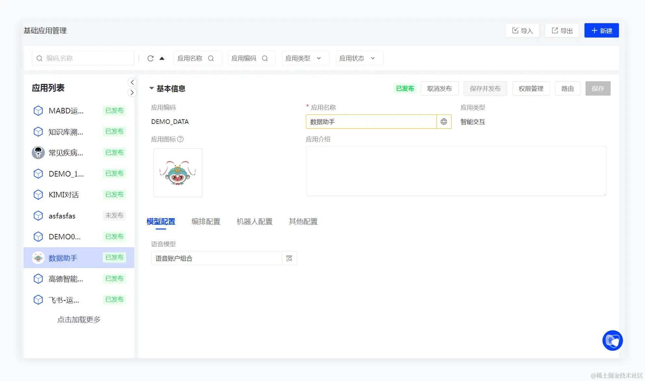Click the search-list icon in voice model field
Screen dimensions: 645x381
[289, 258]
